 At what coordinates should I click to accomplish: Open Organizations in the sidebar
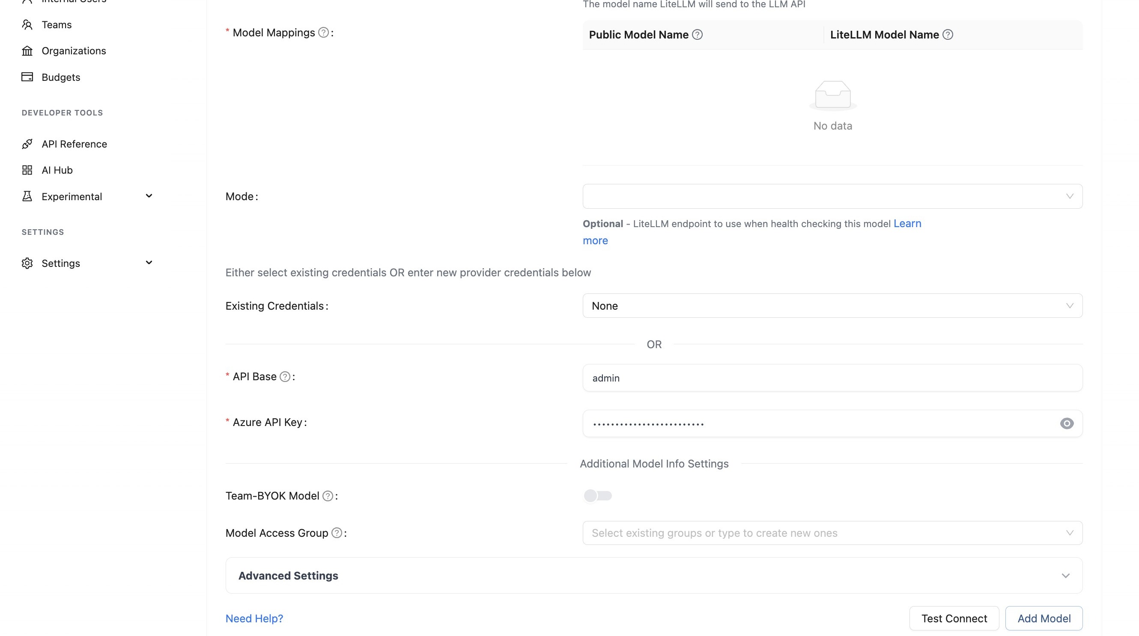pyautogui.click(x=73, y=51)
